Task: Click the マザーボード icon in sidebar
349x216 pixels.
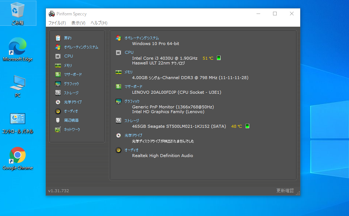Action: tap(58, 75)
